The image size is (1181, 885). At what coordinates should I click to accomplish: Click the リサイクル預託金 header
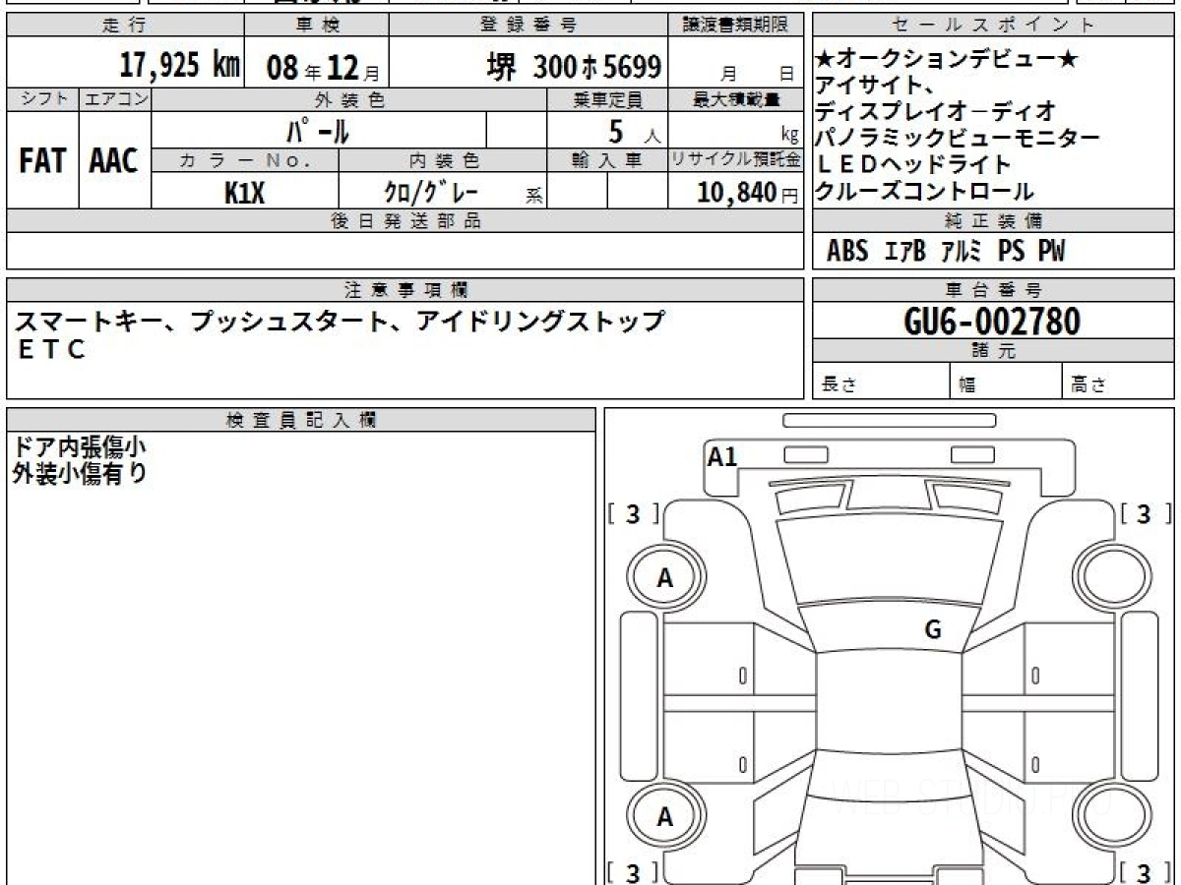[x=736, y=160]
